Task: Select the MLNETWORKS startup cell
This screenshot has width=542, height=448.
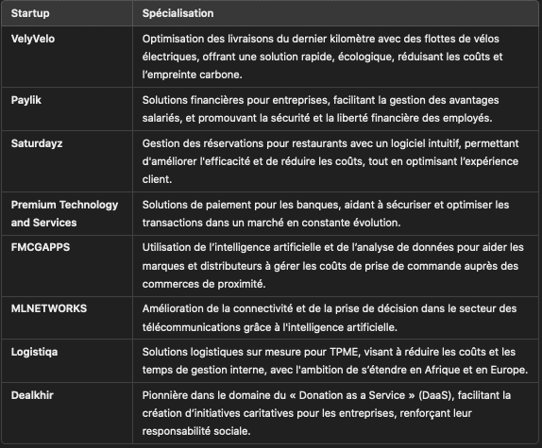Action: click(67, 318)
